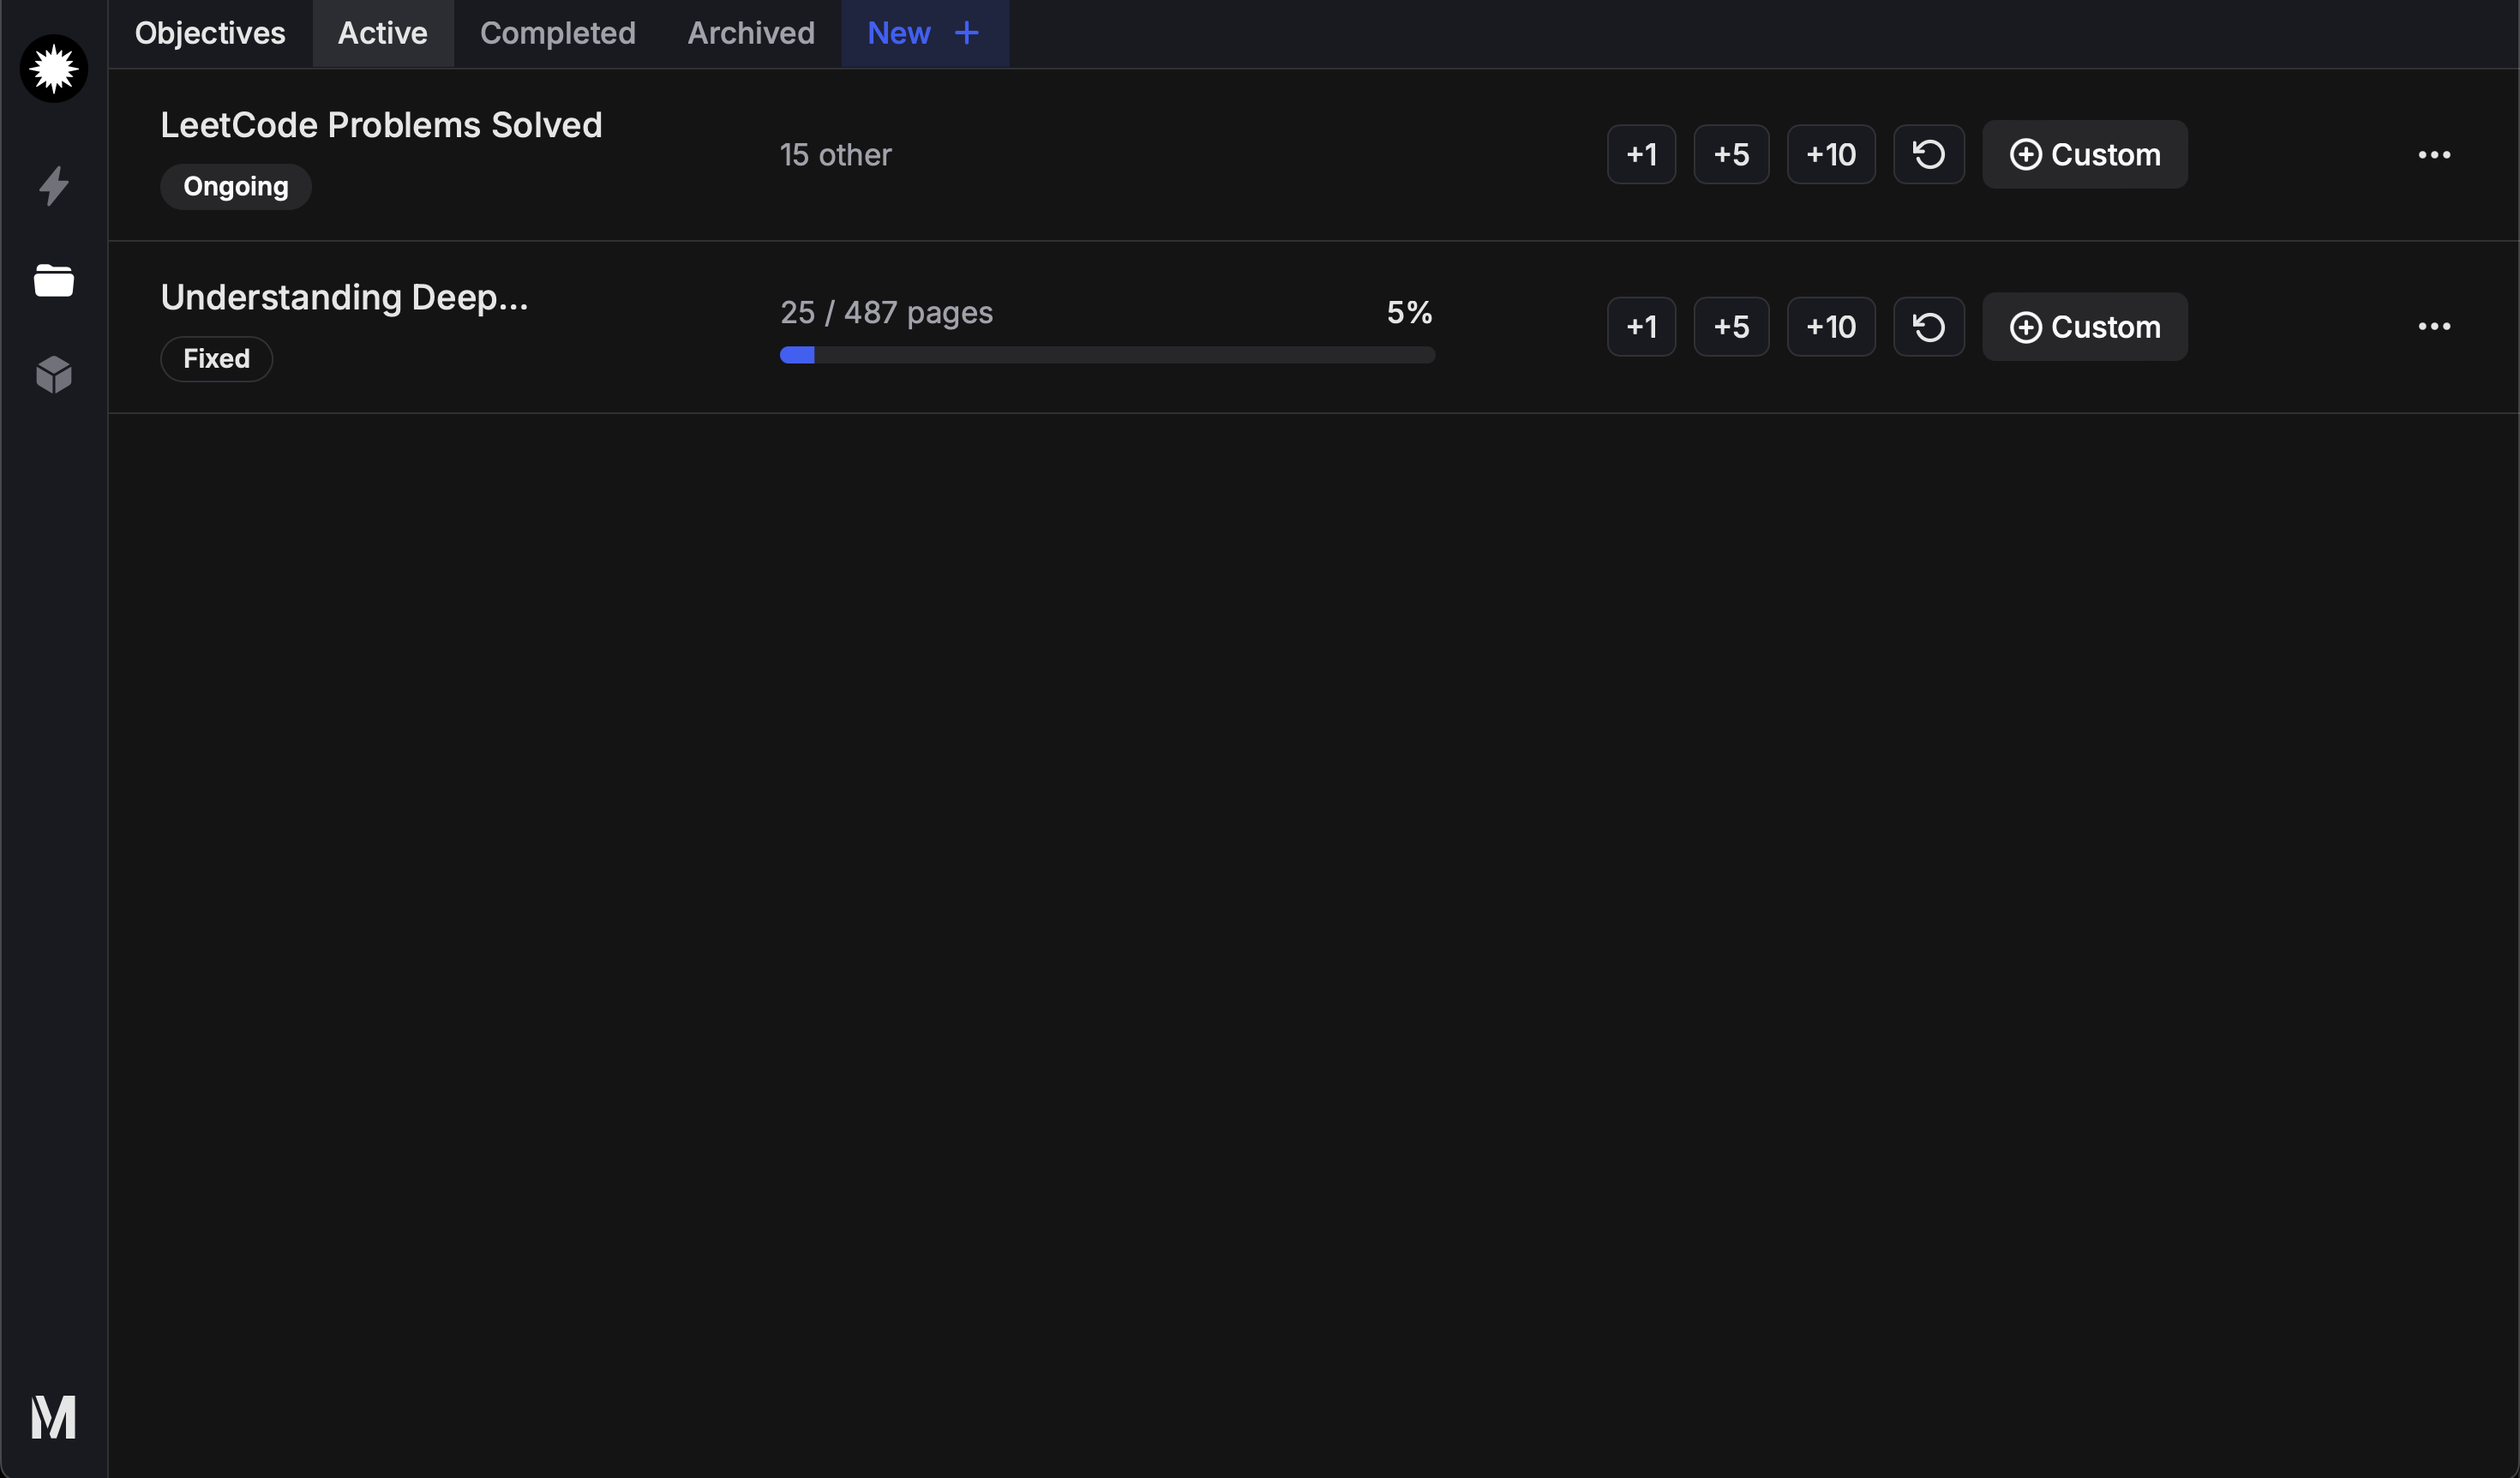Add +10 pages to Understanding Deep
The height and width of the screenshot is (1478, 2520).
[x=1830, y=327]
